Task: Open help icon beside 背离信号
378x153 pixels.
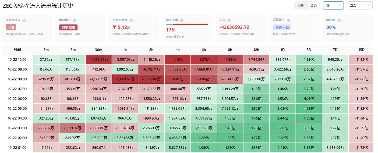Action: click(x=289, y=20)
